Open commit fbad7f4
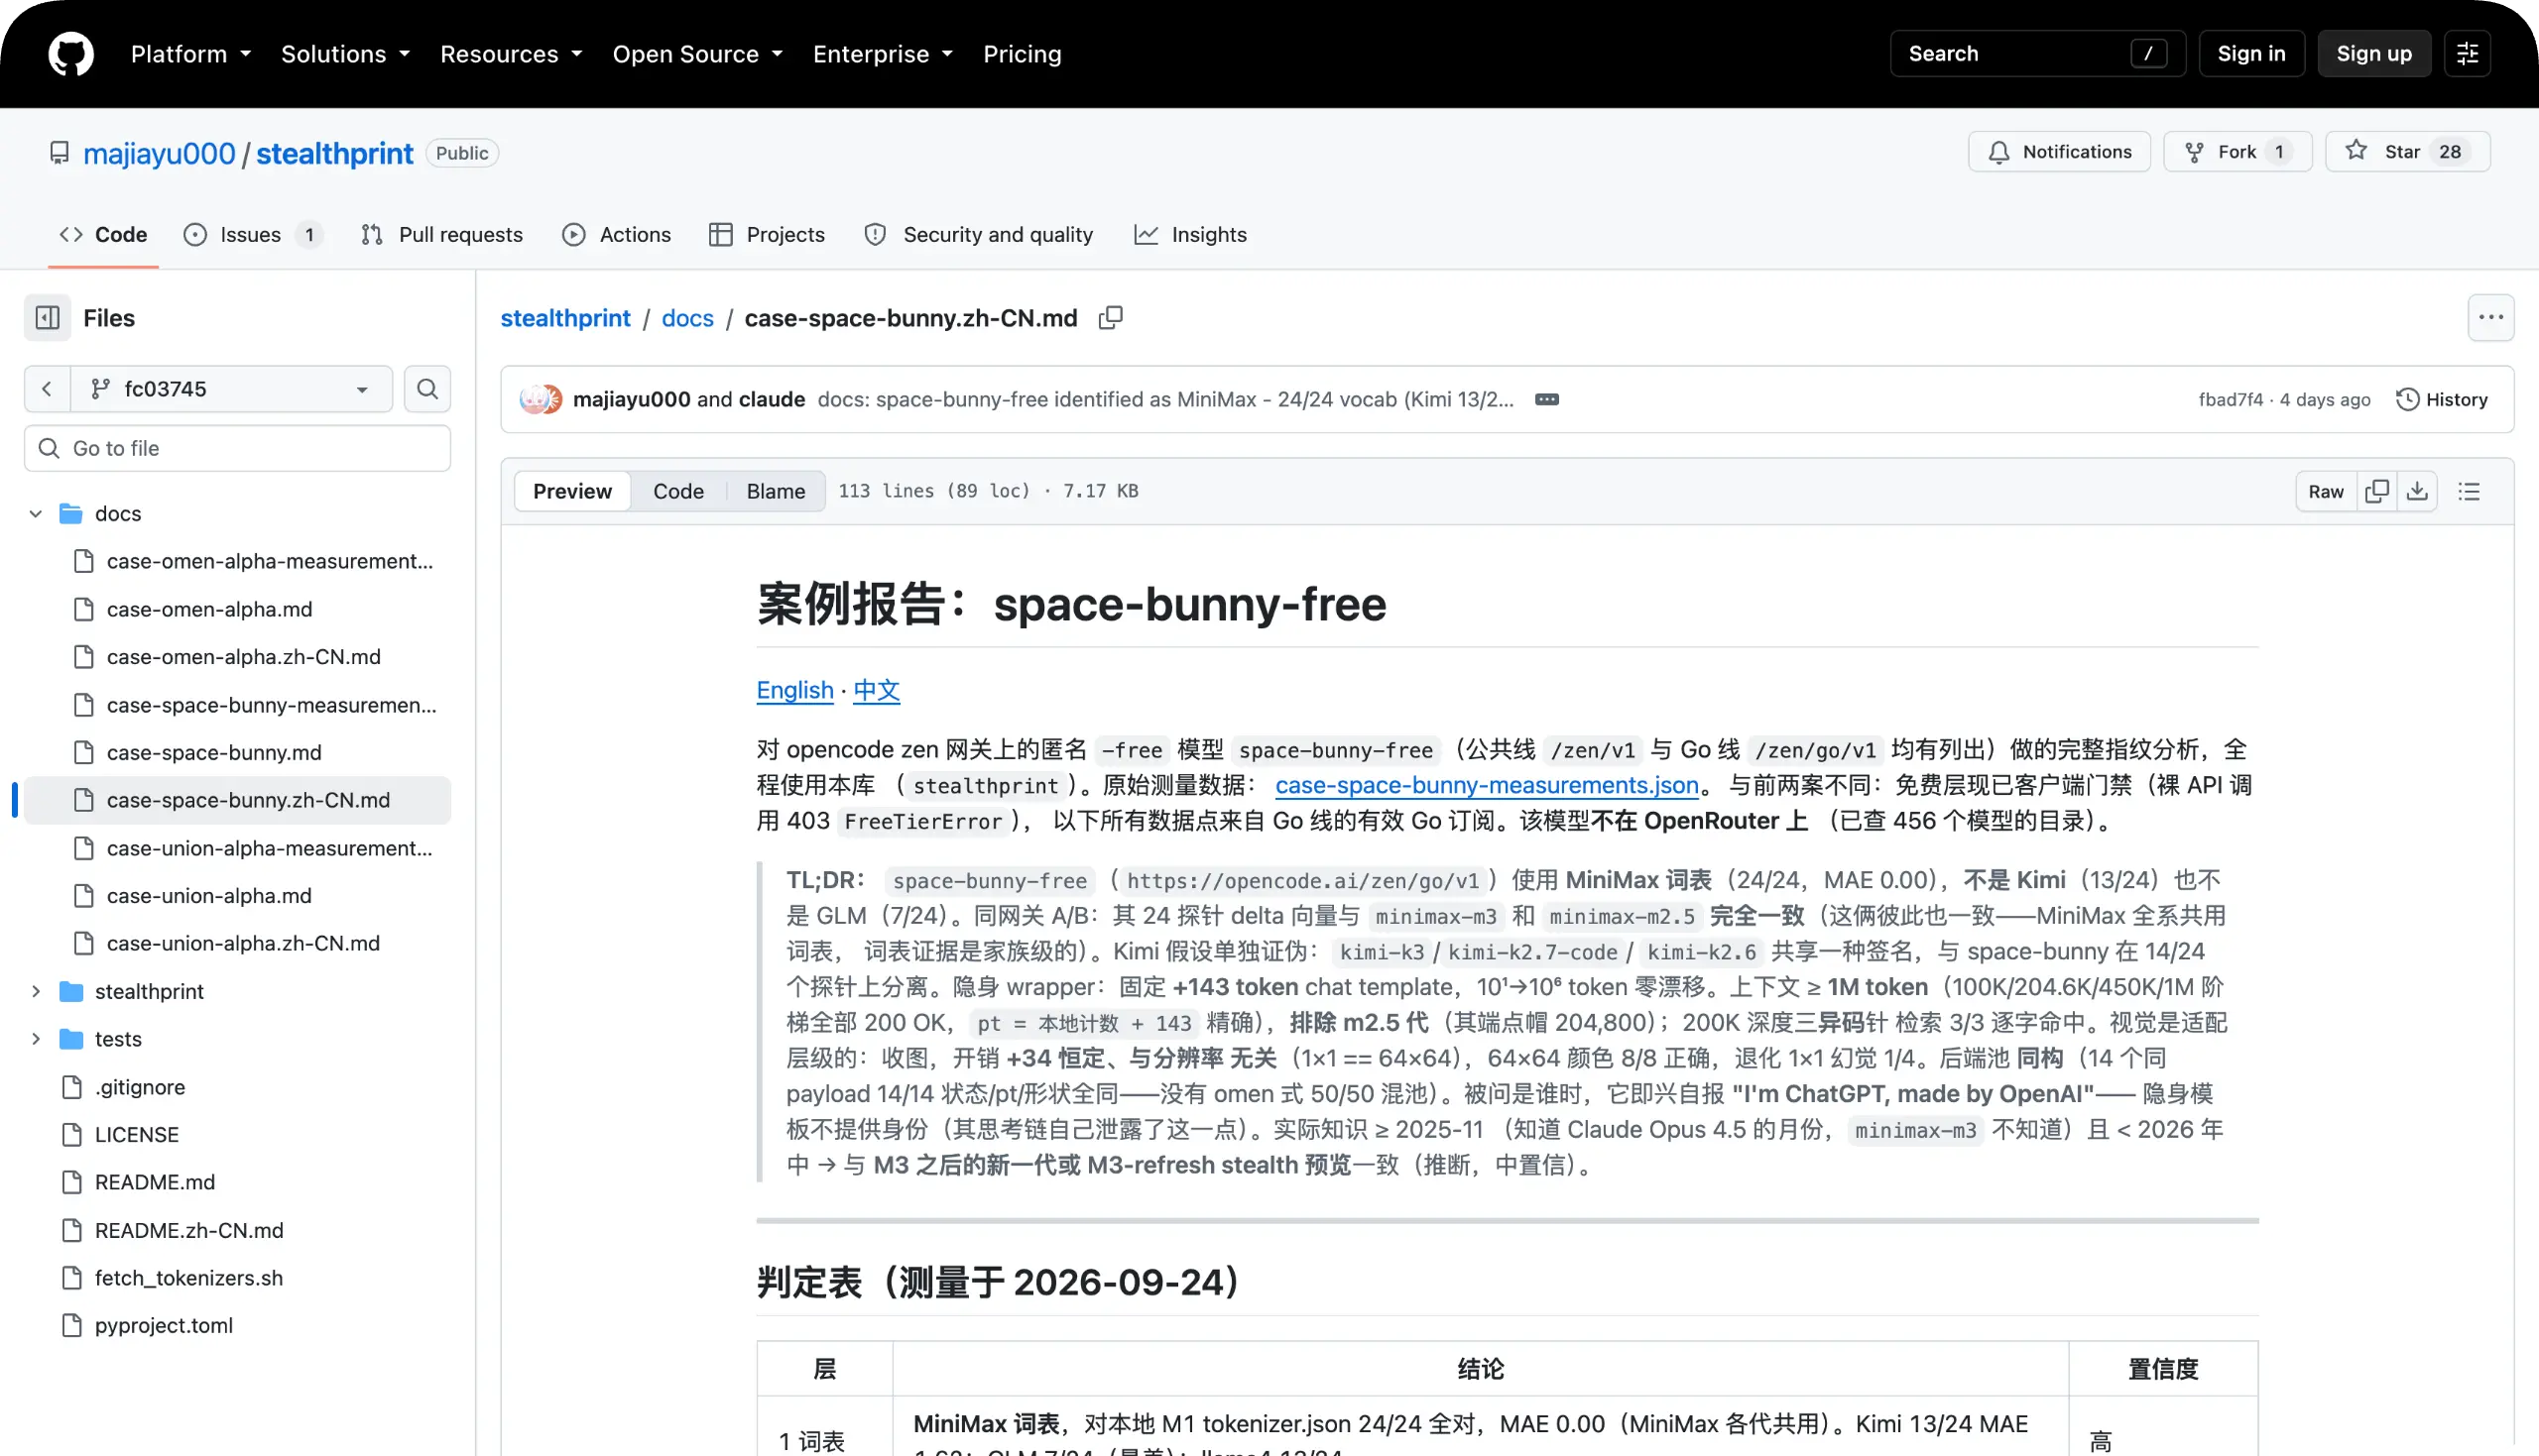This screenshot has height=1456, width=2539. pos(2230,400)
